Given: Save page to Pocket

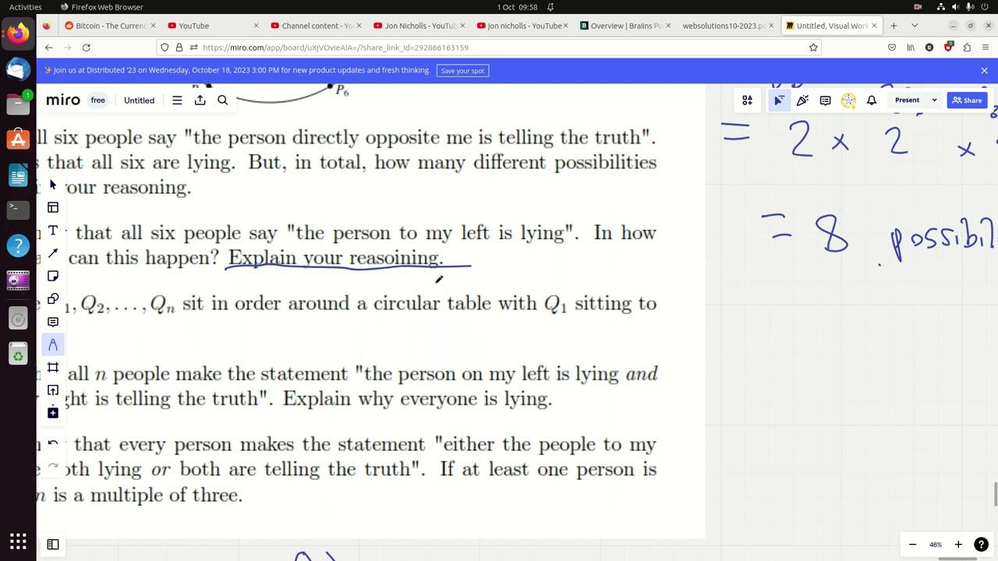Looking at the screenshot, I should click(892, 48).
